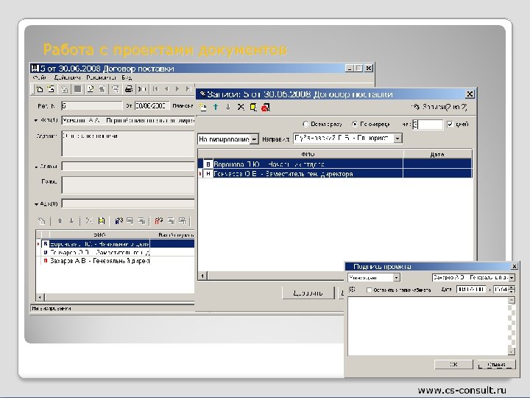Image resolution: width=530 pixels, height=398 pixels.
Task: Click the red signature icon in lower toolbar
Action: click(158, 221)
